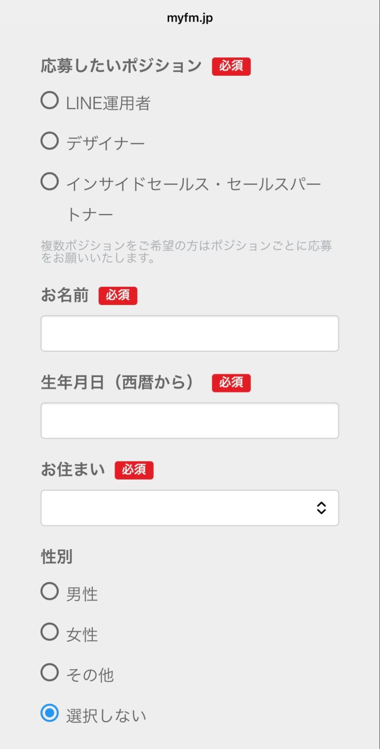The width and height of the screenshot is (380, 749).
Task: Click into the お名前 name field
Action: pos(190,333)
